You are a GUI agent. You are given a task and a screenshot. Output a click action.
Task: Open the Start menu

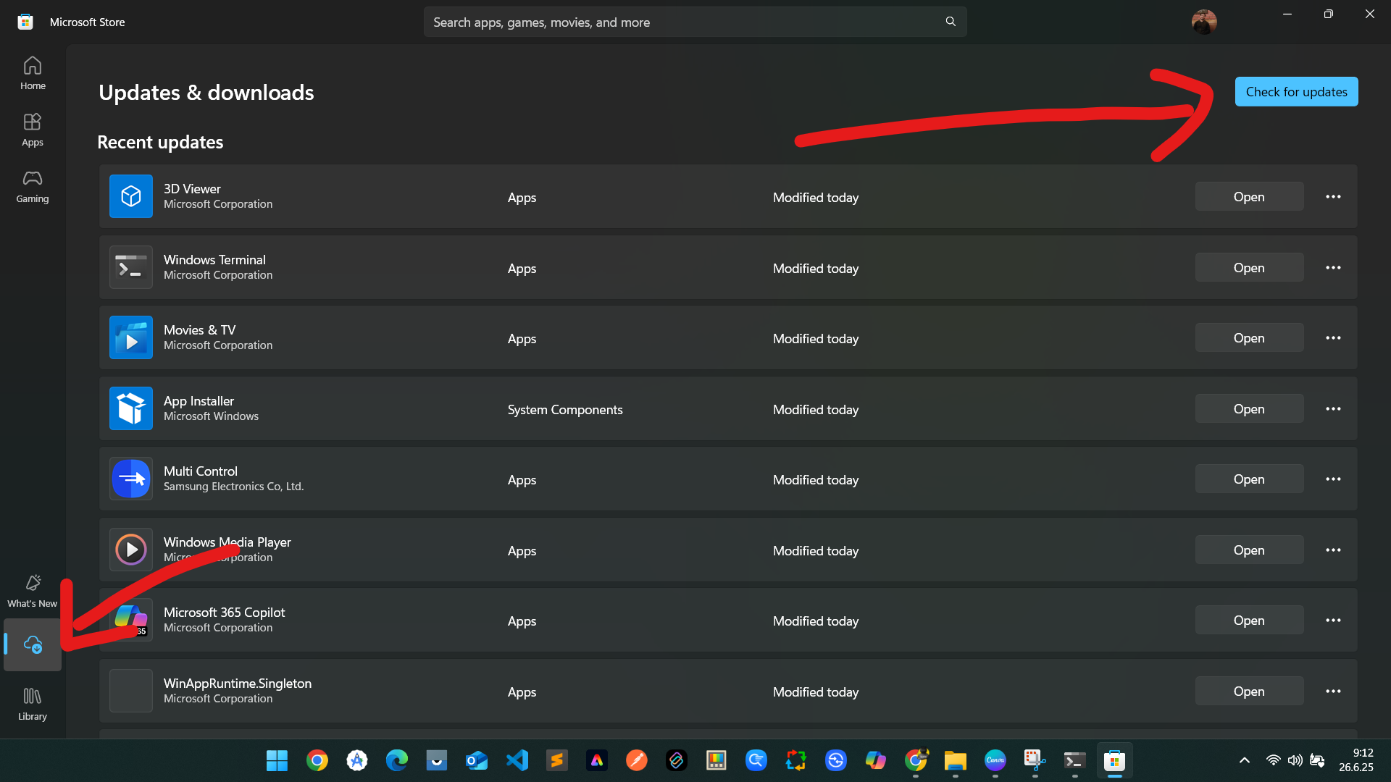tap(276, 760)
